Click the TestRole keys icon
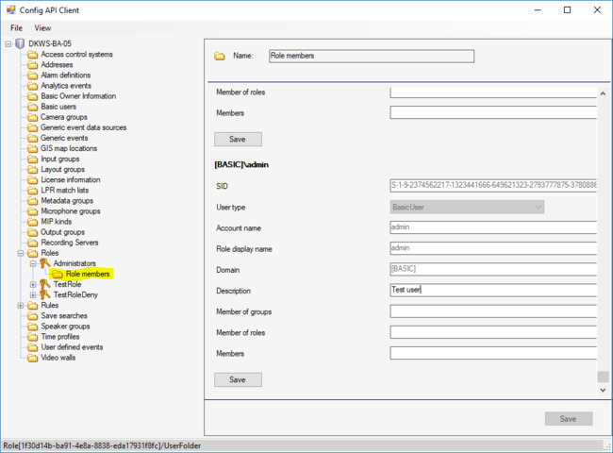This screenshot has width=613, height=453. [43, 284]
